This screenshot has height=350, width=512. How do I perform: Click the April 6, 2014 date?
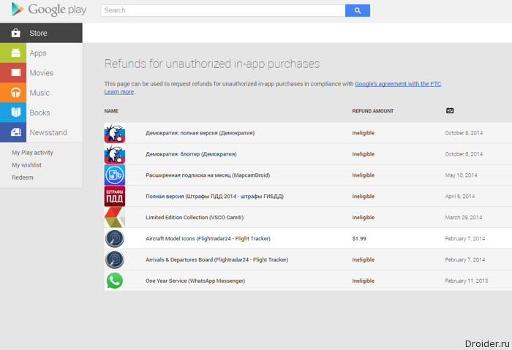click(460, 197)
